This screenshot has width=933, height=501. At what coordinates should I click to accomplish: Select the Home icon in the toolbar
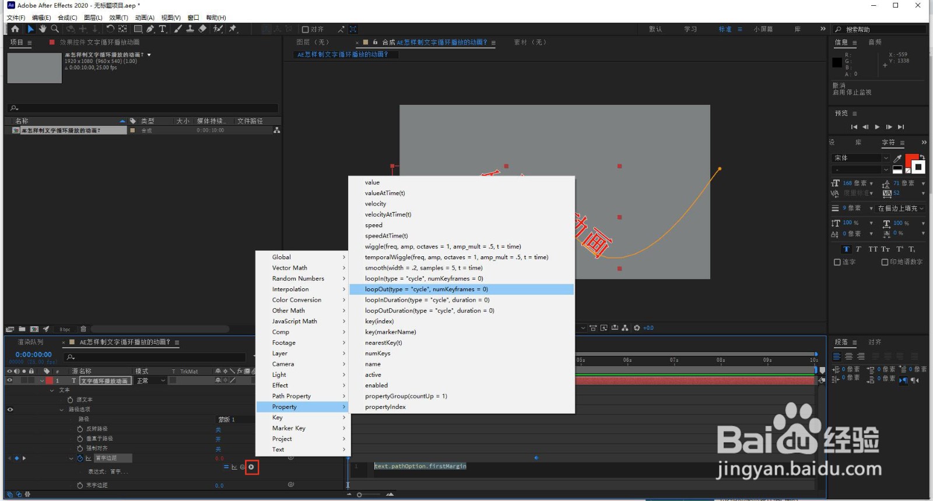[15, 29]
